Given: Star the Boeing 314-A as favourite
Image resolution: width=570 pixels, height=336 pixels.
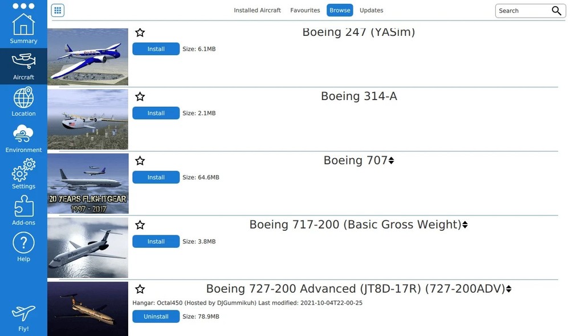Looking at the screenshot, I should pos(140,97).
